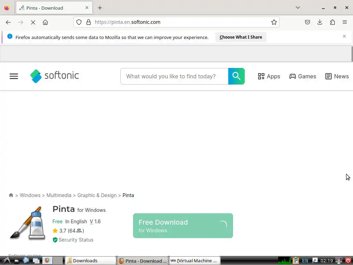Image resolution: width=353 pixels, height=265 pixels.
Task: List all tabs with the chevron
Action: coord(297,8)
